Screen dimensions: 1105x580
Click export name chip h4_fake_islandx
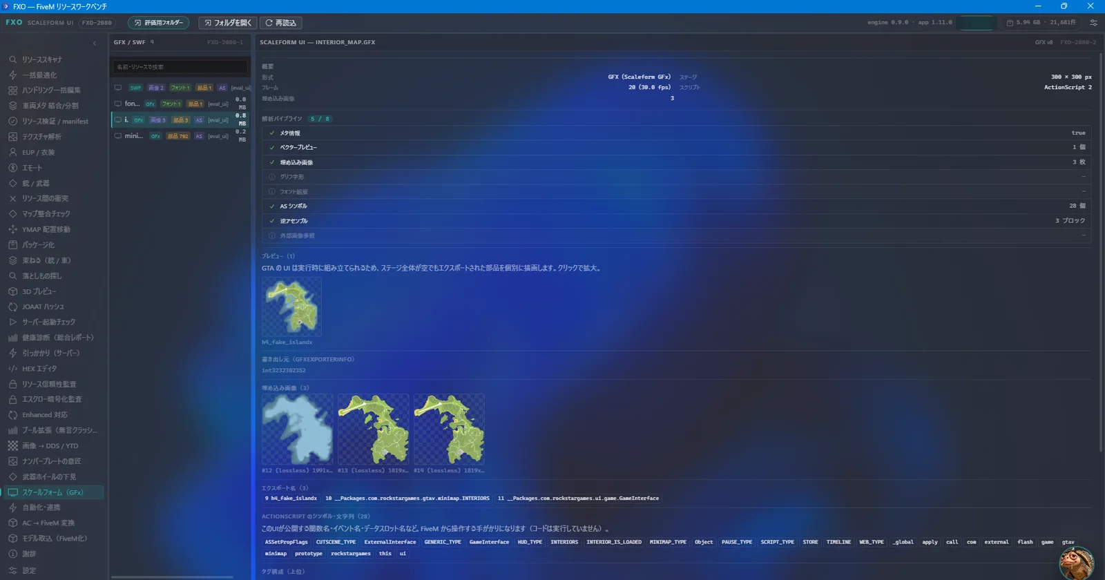(291, 499)
